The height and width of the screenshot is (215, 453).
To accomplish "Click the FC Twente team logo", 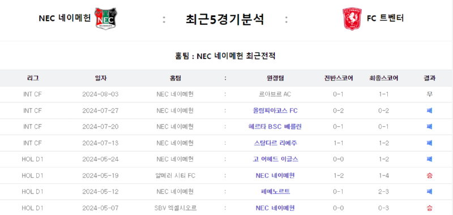I will point(352,19).
